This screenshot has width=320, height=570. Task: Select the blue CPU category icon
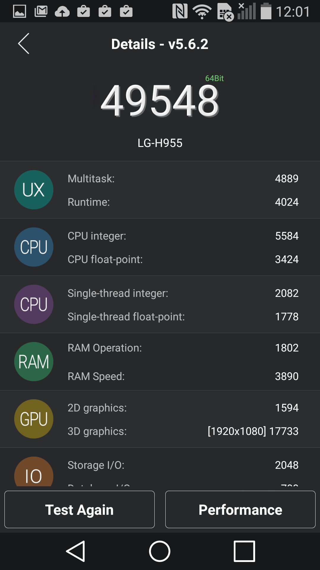click(x=34, y=247)
